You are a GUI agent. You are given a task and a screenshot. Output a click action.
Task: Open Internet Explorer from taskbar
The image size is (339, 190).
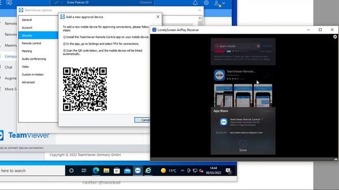pyautogui.click(x=148, y=170)
